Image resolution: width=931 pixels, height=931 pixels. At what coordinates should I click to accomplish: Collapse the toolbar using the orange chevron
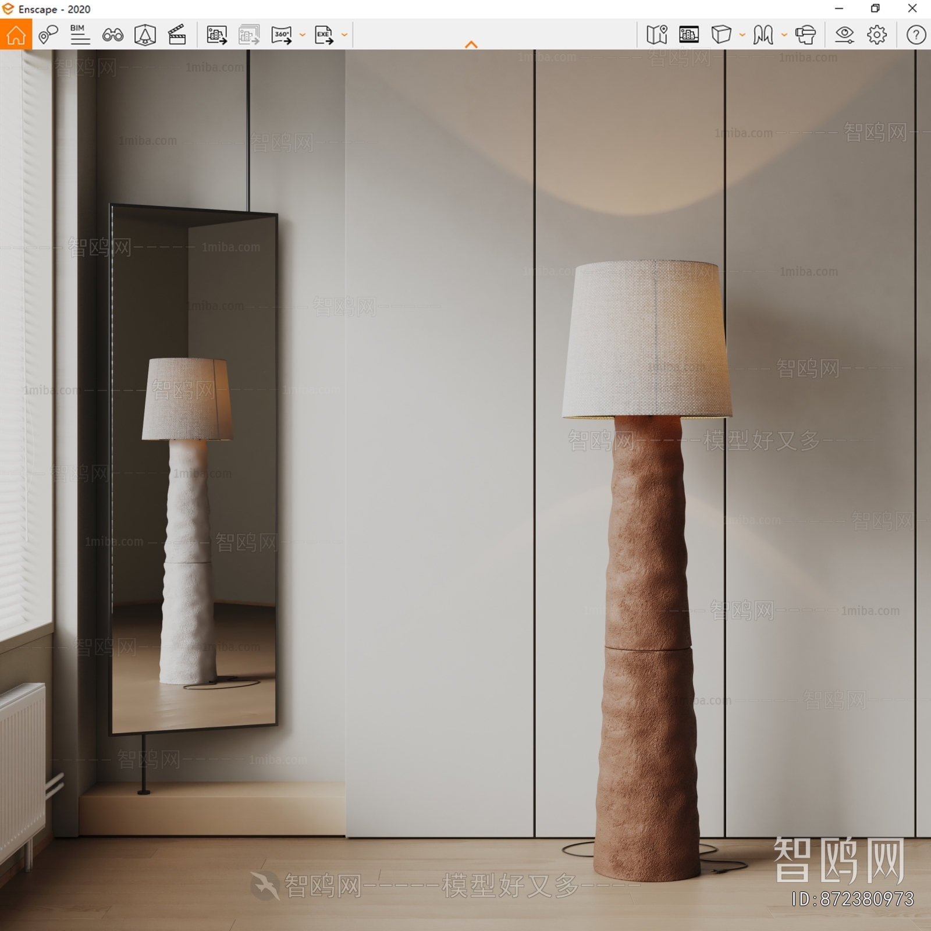(x=471, y=45)
